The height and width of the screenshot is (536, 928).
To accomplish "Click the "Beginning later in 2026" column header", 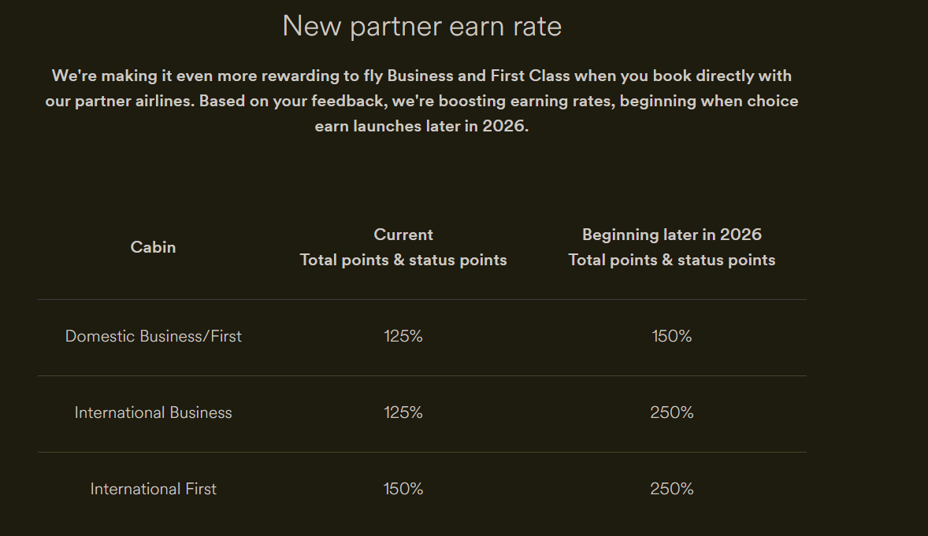I will [671, 235].
